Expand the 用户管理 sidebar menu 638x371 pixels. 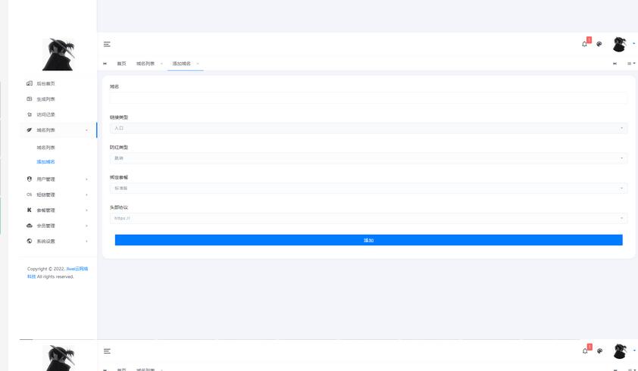(46, 179)
